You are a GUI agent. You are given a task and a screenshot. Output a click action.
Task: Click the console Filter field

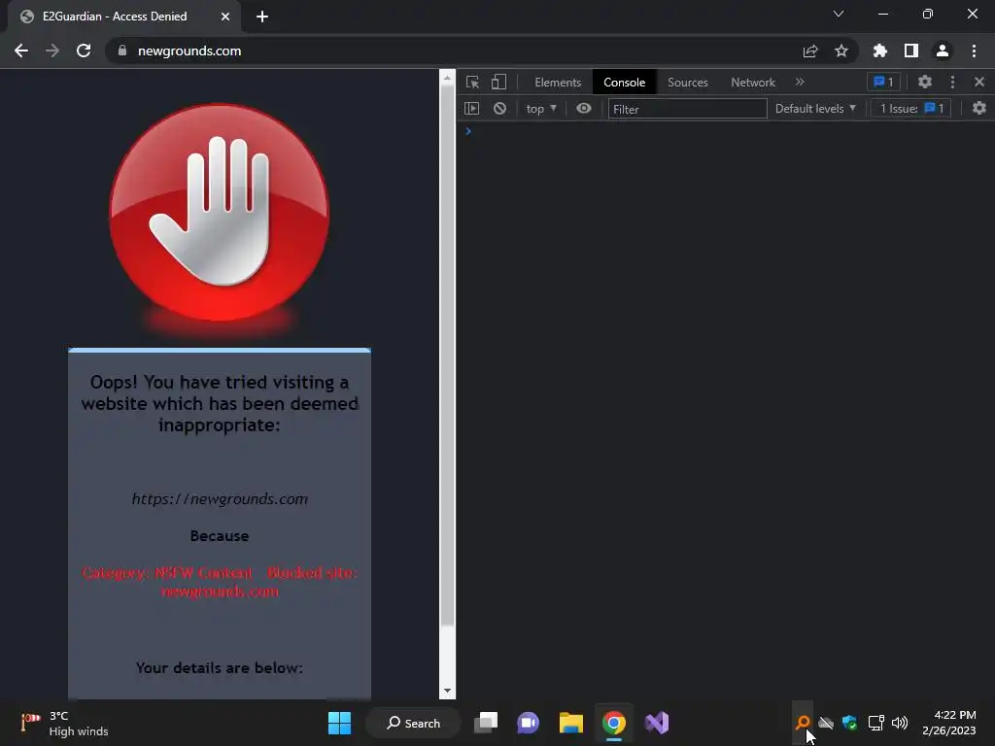[687, 109]
